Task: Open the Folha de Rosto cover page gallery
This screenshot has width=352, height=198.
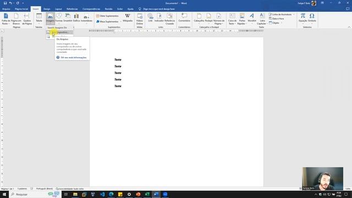Action: [x=6, y=19]
